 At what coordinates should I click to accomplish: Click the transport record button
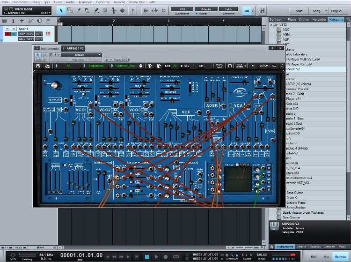pos(165,257)
